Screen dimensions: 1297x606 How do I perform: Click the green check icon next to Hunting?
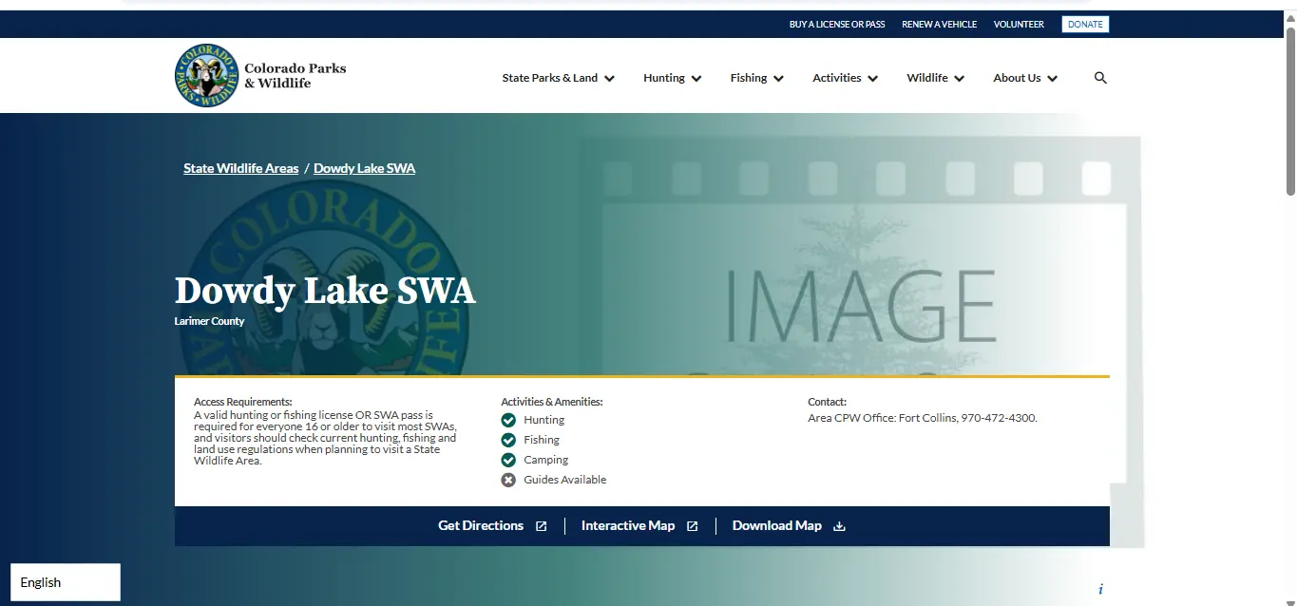point(508,420)
